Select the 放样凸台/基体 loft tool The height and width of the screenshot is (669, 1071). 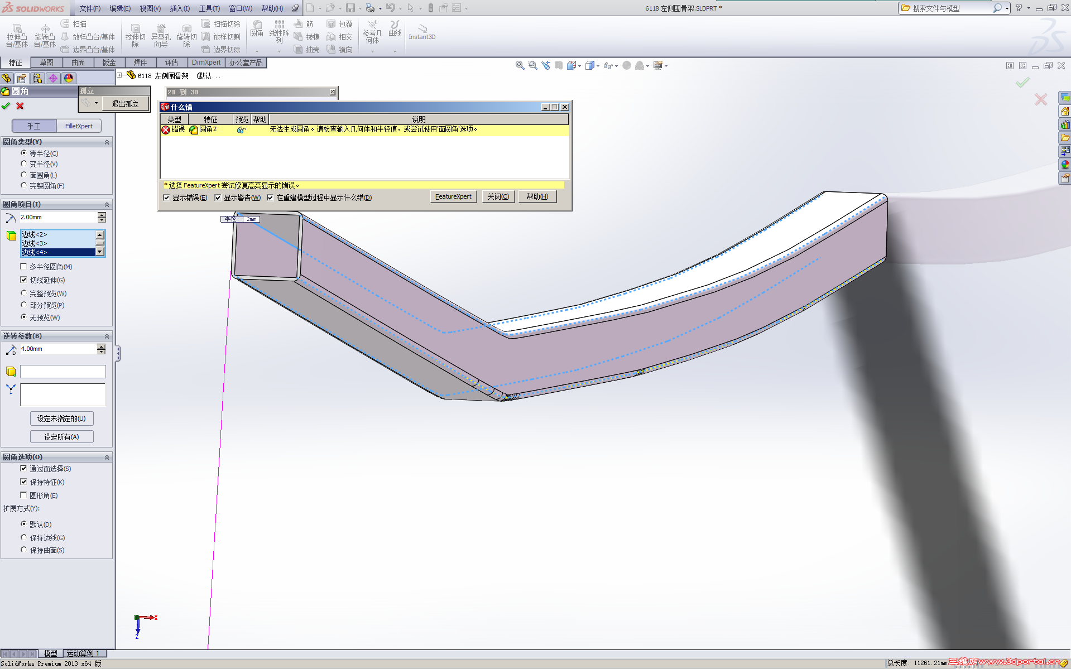point(88,37)
